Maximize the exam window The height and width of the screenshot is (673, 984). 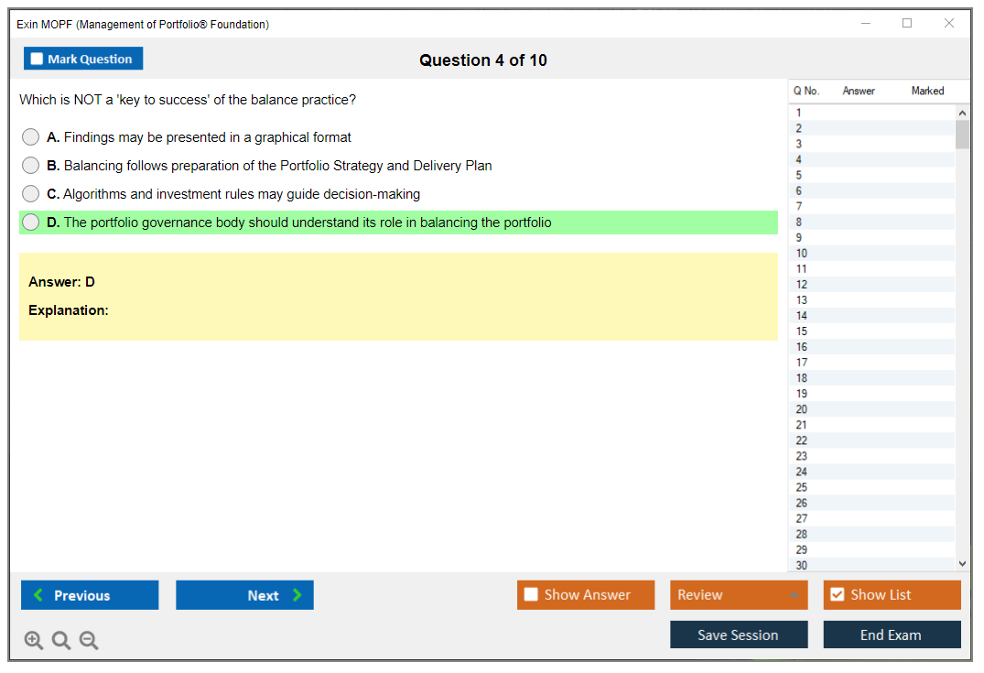click(x=907, y=24)
